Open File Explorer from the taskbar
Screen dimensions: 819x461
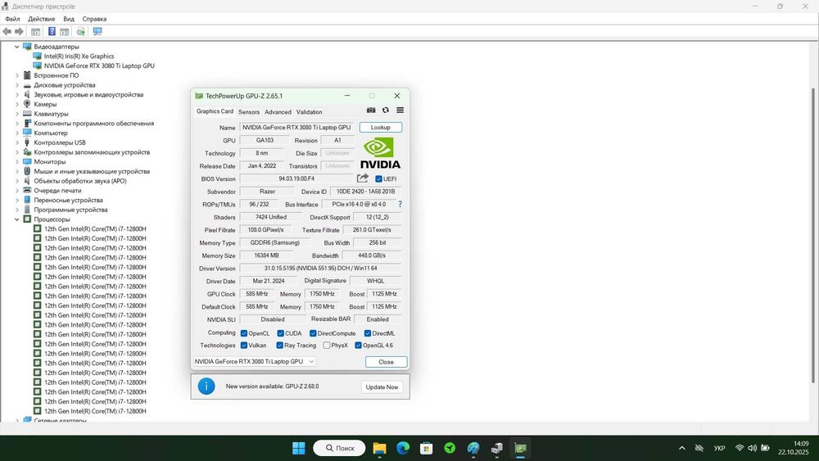(379, 448)
